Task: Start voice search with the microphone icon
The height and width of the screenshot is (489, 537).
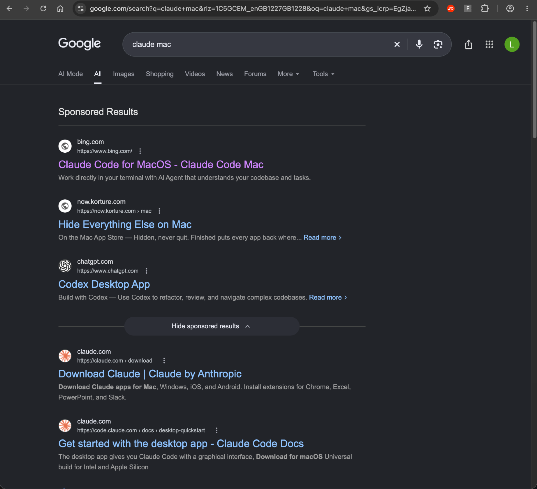Action: pos(419,44)
